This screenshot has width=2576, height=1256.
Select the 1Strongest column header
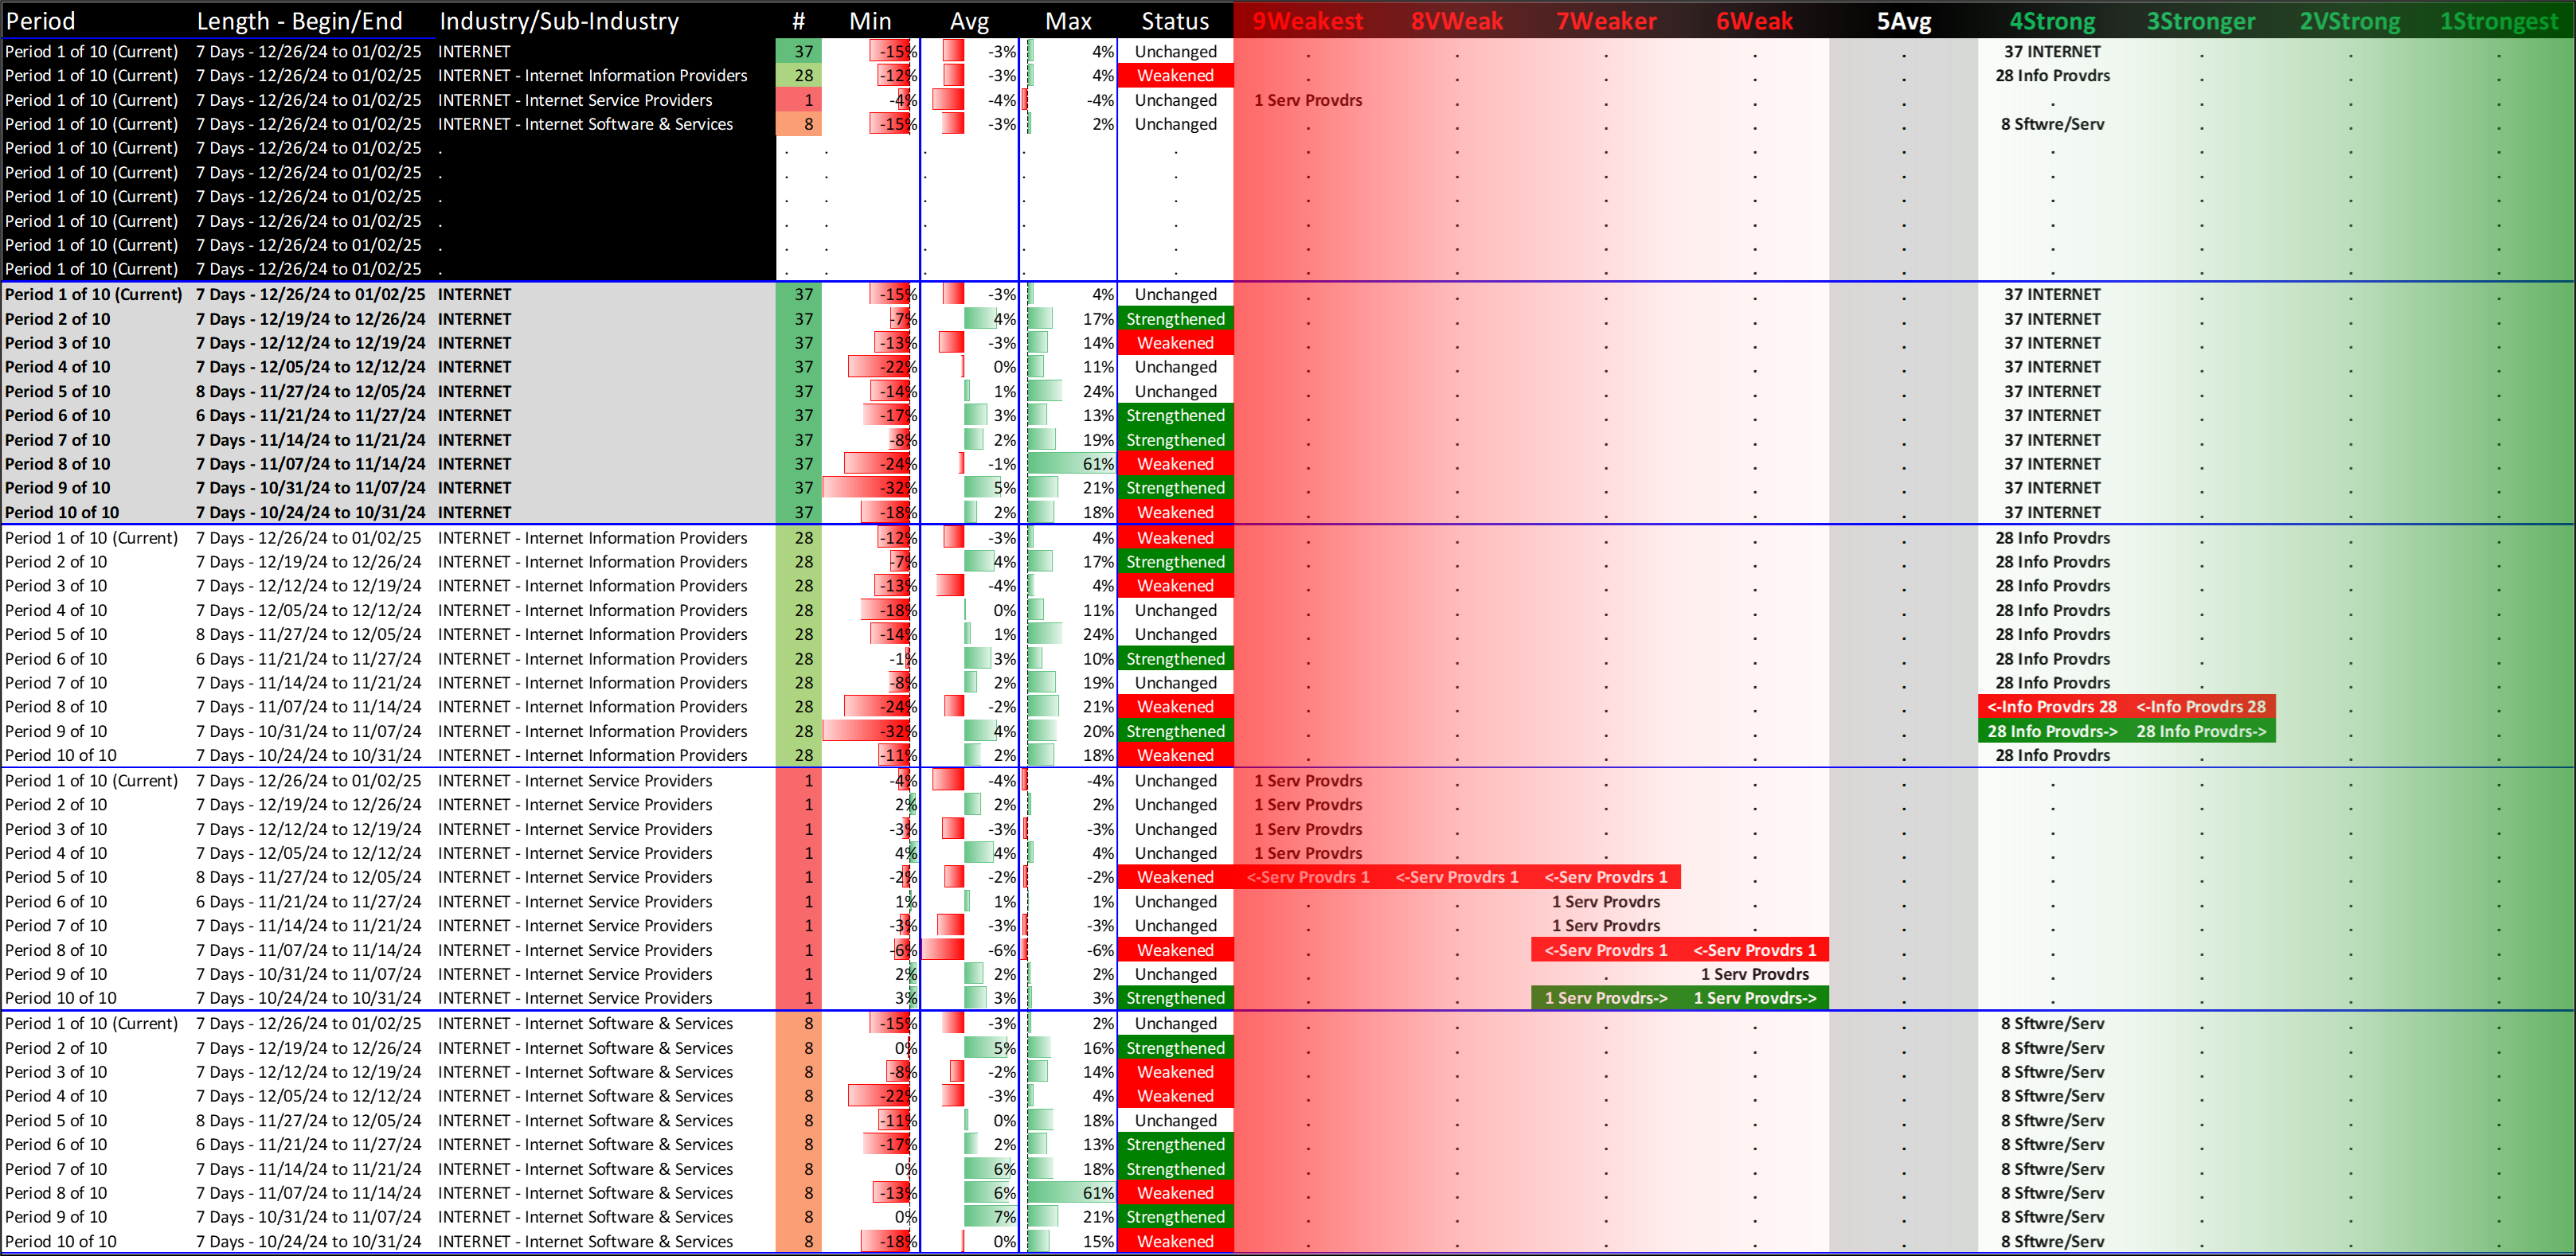click(x=2498, y=21)
